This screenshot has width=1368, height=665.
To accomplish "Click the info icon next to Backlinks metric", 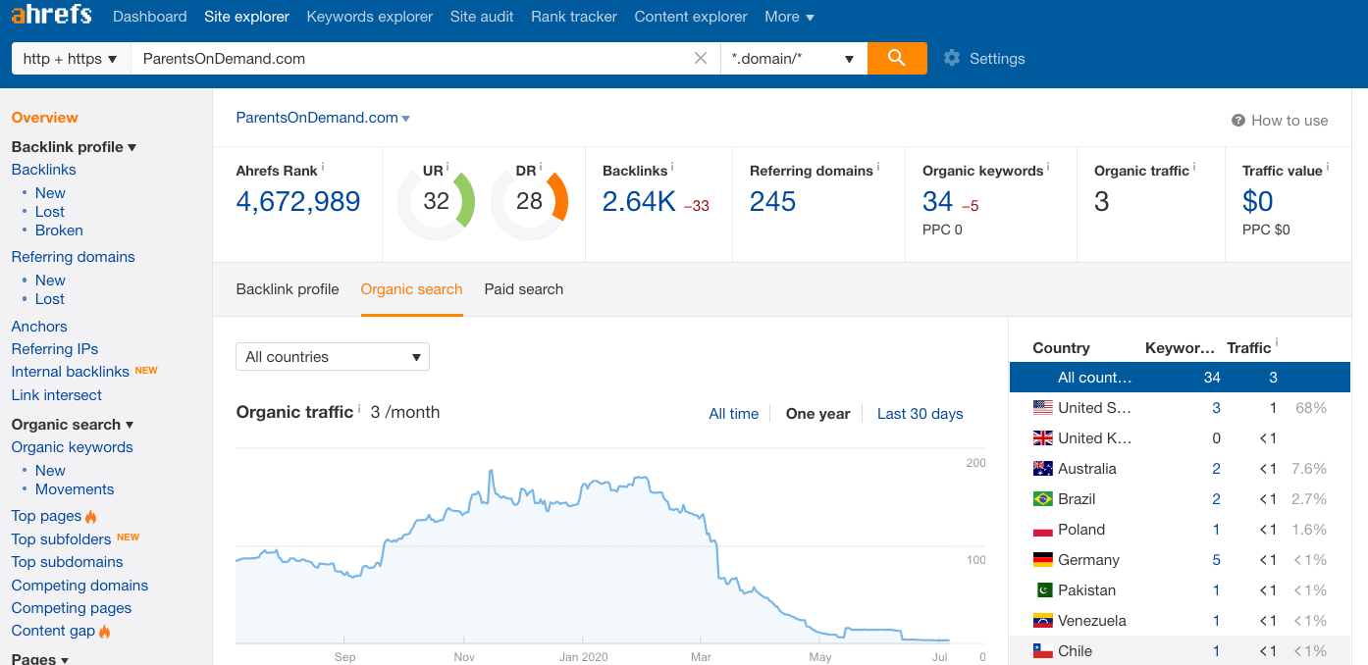I will pos(673,168).
